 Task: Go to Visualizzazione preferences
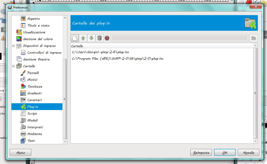click(34, 32)
